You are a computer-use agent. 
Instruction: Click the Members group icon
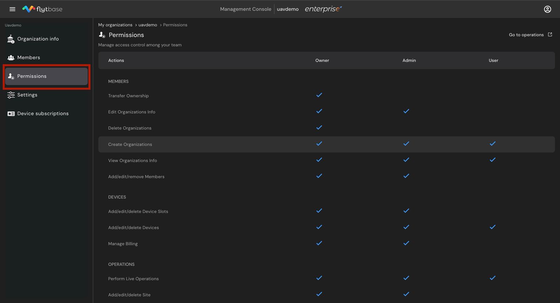click(11, 57)
